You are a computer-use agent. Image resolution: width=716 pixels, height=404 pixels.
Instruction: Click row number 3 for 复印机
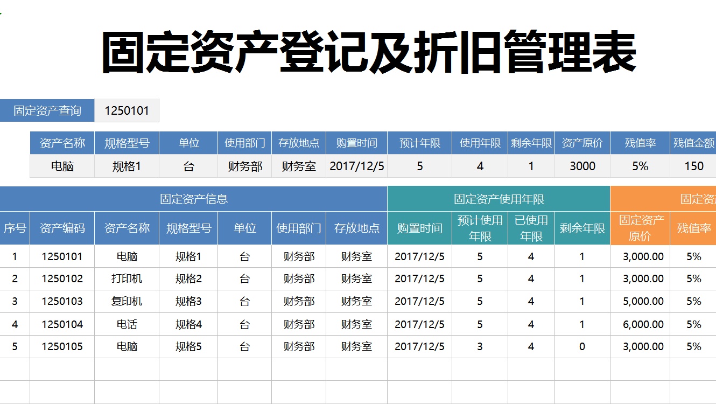pyautogui.click(x=14, y=301)
